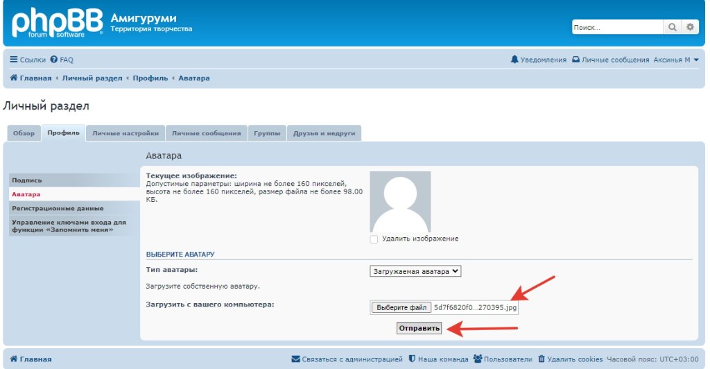The image size is (710, 369).
Task: Open 'Регистрационные данные' in the sidebar
Action: click(58, 208)
